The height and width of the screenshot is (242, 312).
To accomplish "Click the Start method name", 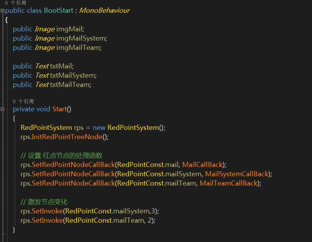I will [x=60, y=109].
